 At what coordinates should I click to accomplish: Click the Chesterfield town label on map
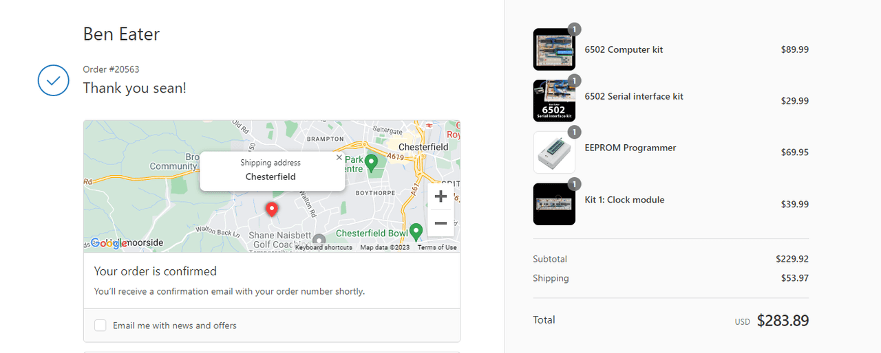[423, 147]
